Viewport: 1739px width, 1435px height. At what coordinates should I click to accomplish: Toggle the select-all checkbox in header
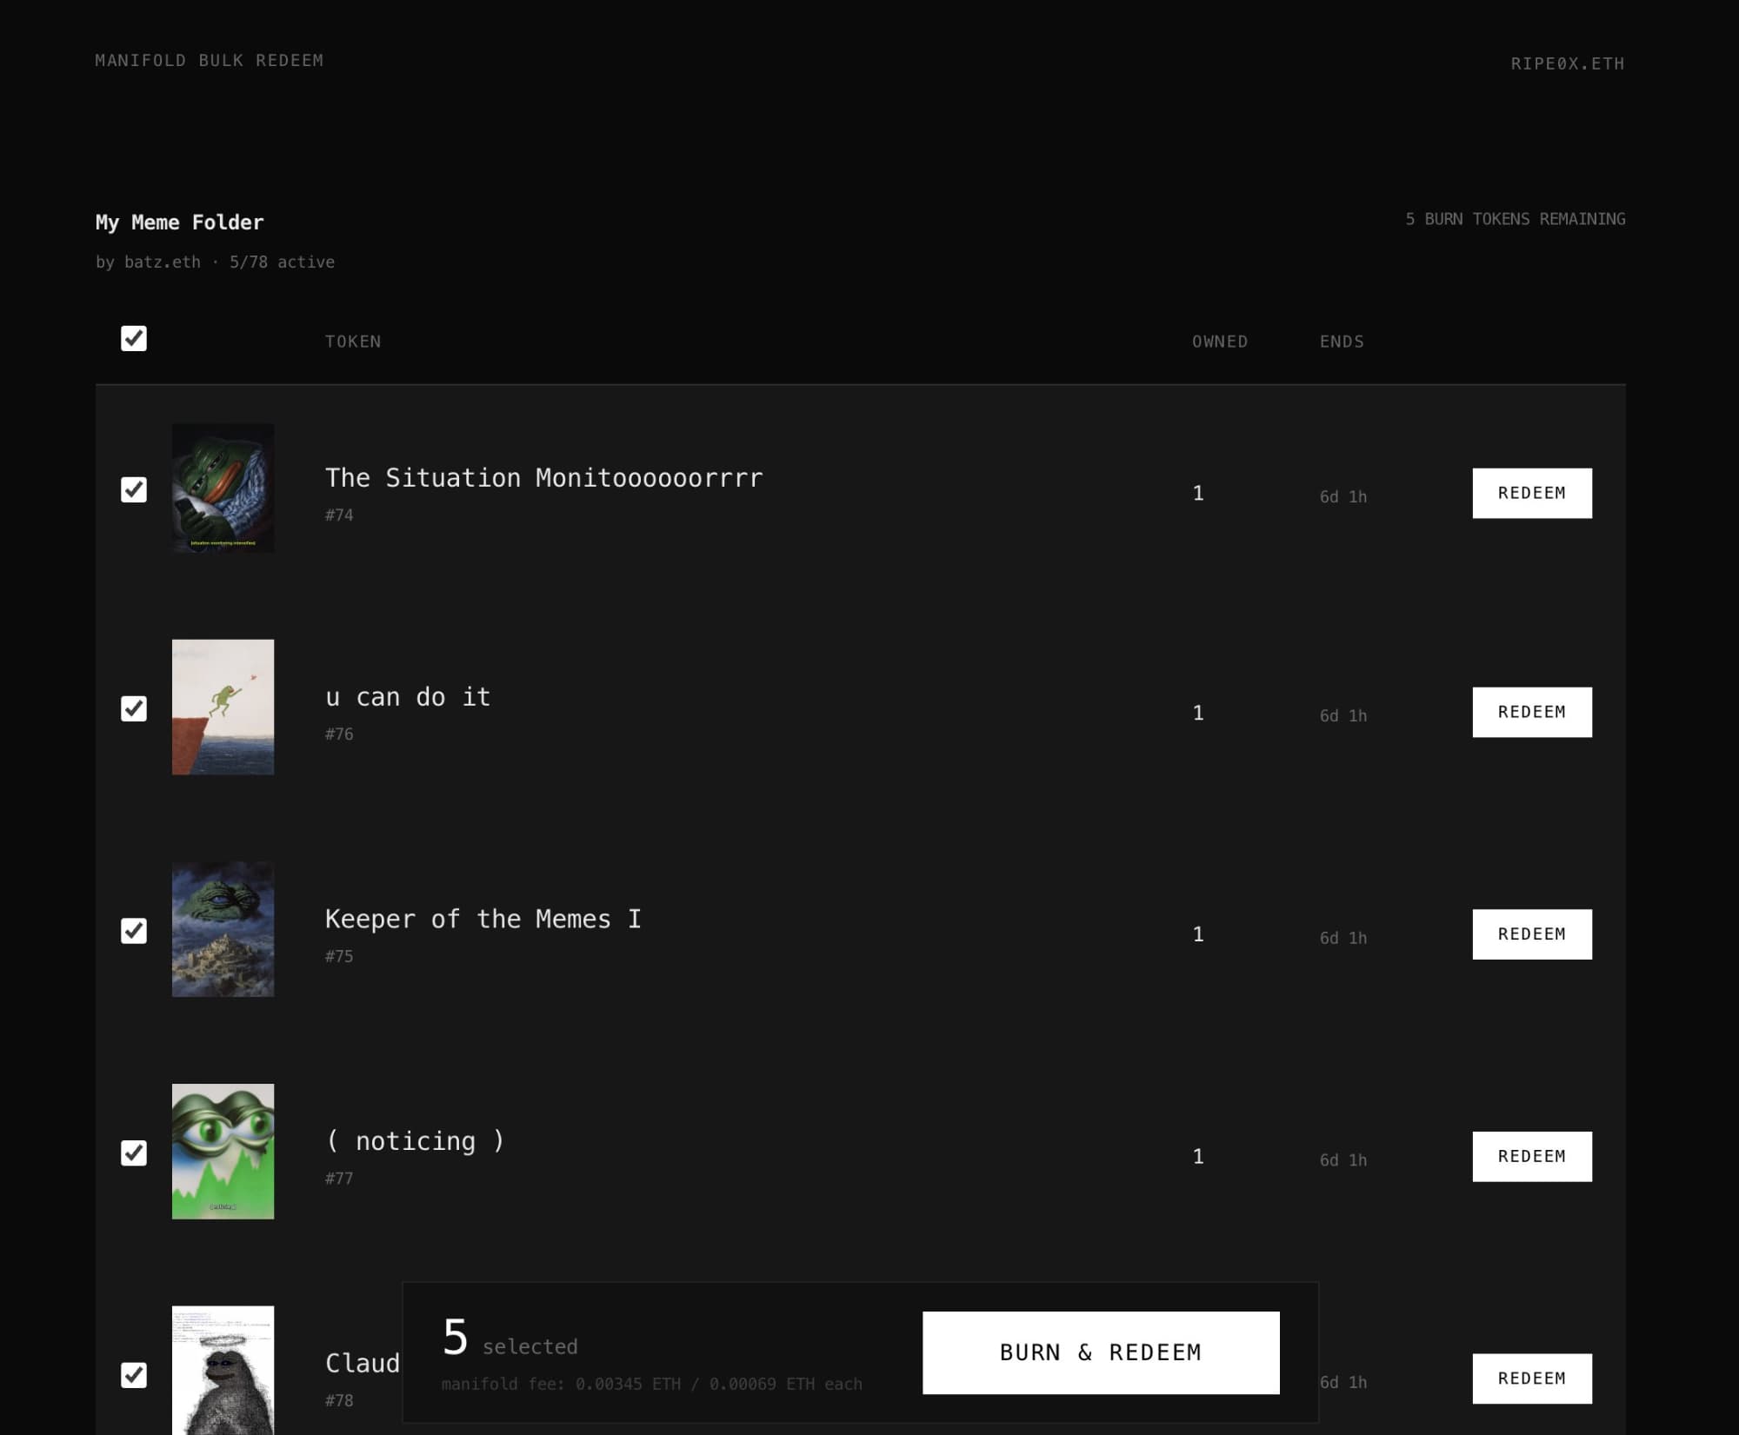(134, 338)
